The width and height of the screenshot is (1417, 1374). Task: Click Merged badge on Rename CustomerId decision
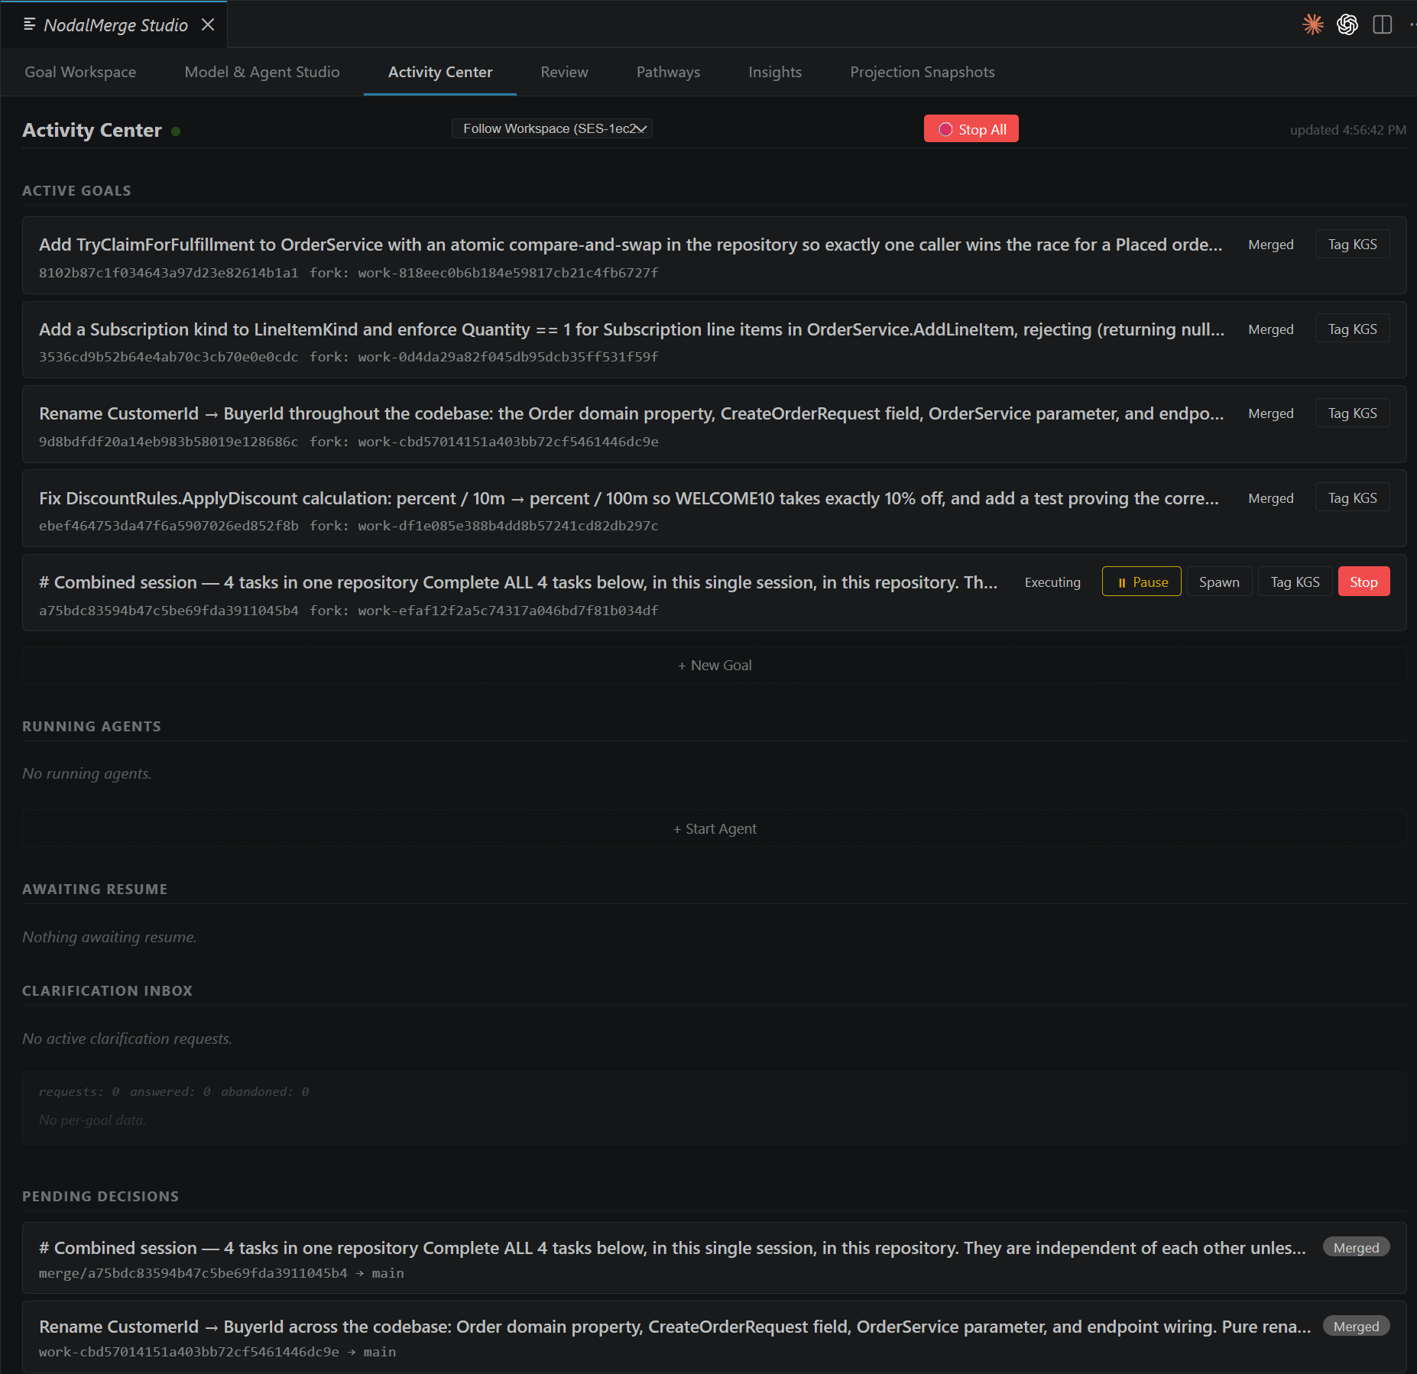[1356, 1327]
